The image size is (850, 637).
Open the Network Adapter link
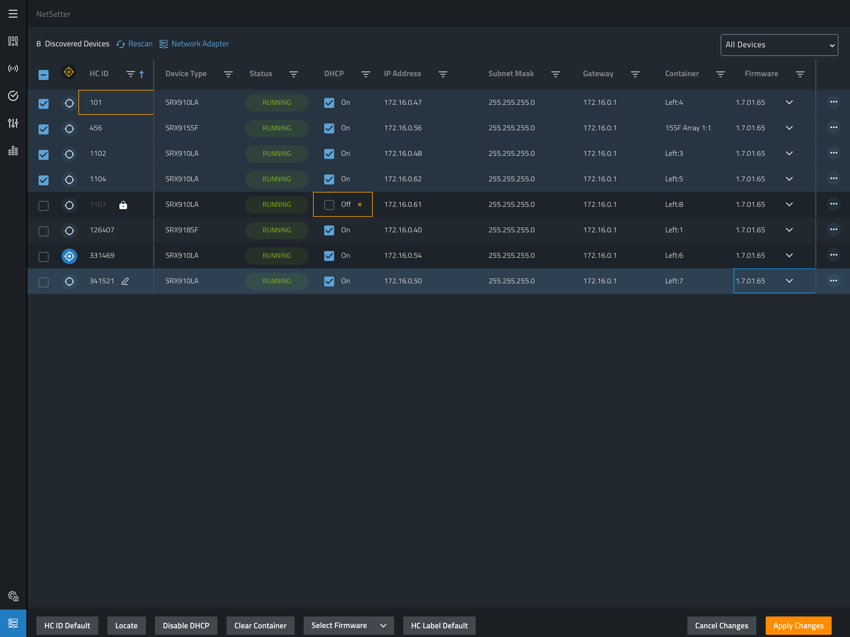pos(194,44)
